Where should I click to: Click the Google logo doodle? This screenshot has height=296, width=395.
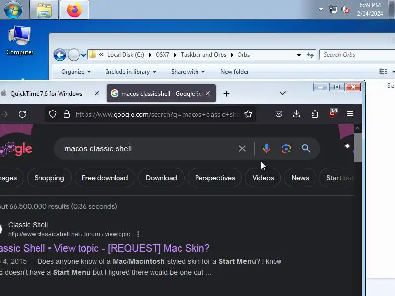(x=16, y=149)
